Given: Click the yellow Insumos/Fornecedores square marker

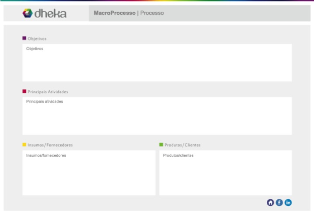Looking at the screenshot, I should coord(24,145).
